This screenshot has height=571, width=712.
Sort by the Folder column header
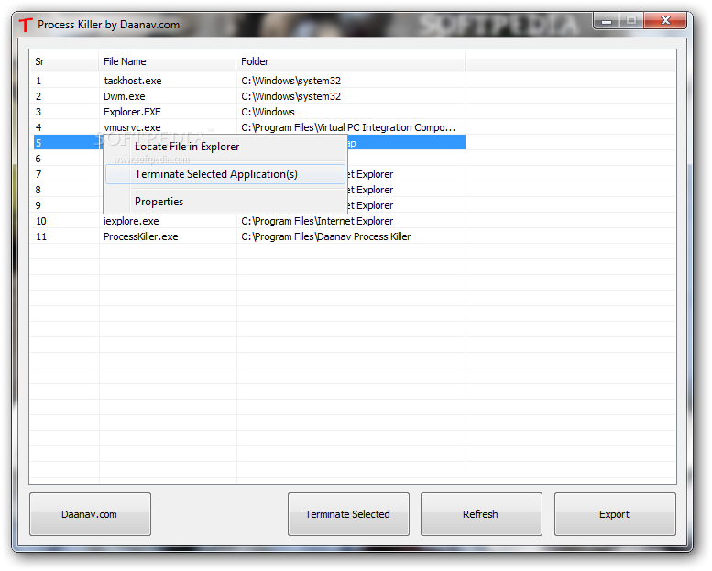351,61
